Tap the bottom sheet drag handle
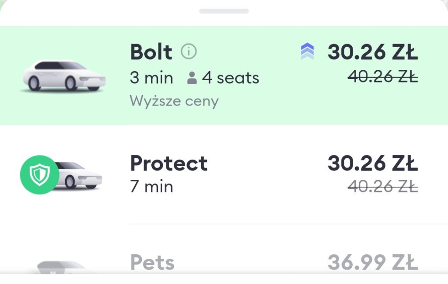The width and height of the screenshot is (448, 284). 224,11
